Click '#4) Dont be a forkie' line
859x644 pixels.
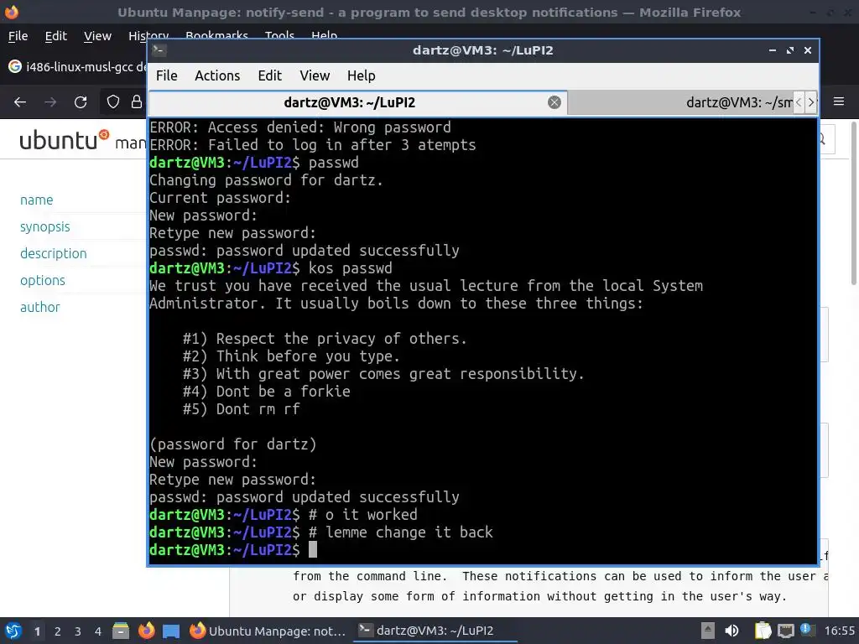point(266,392)
